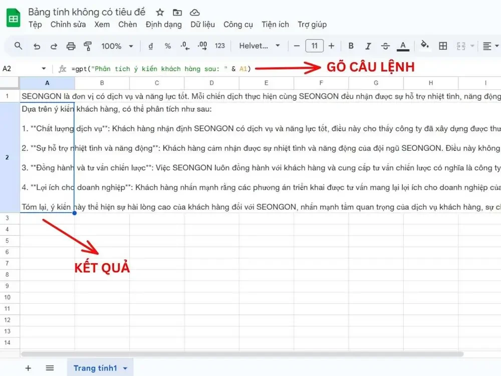Select column D header
The height and width of the screenshot is (376, 501).
pos(211,83)
